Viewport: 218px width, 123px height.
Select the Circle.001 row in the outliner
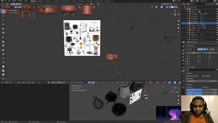[200, 14]
